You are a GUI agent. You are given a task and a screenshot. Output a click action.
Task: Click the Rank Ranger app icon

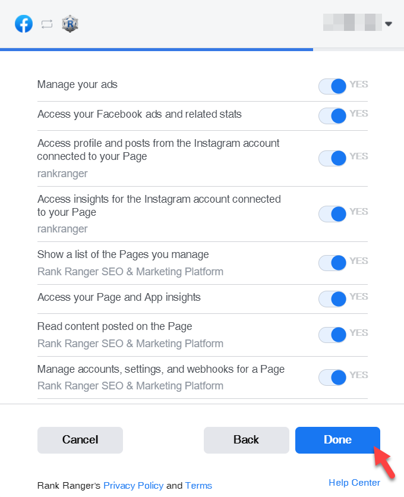(x=70, y=24)
